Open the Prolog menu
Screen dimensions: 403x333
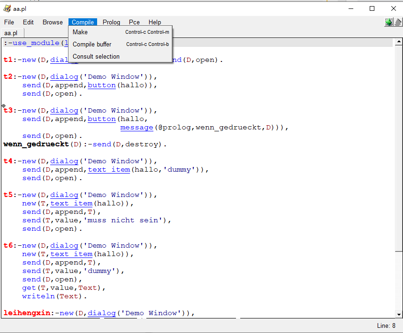pos(111,22)
